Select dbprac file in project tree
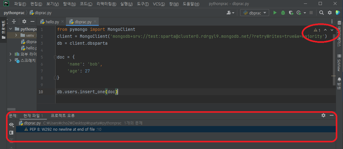 pos(29,42)
